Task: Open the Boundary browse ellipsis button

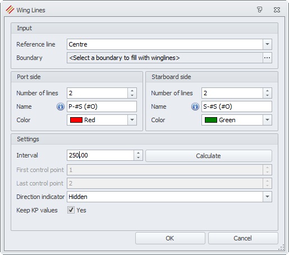Action: (267, 58)
